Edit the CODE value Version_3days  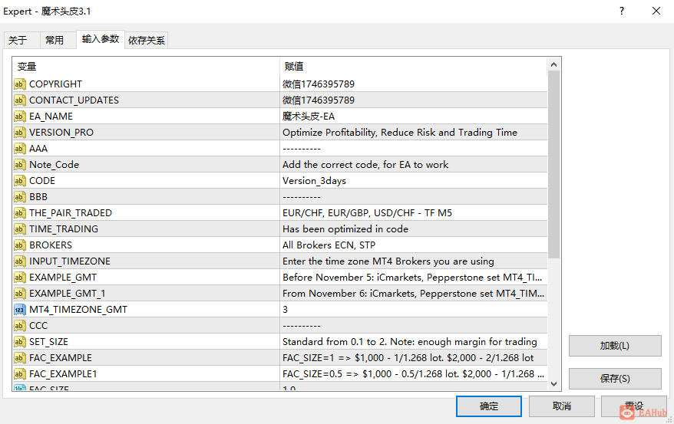click(413, 181)
